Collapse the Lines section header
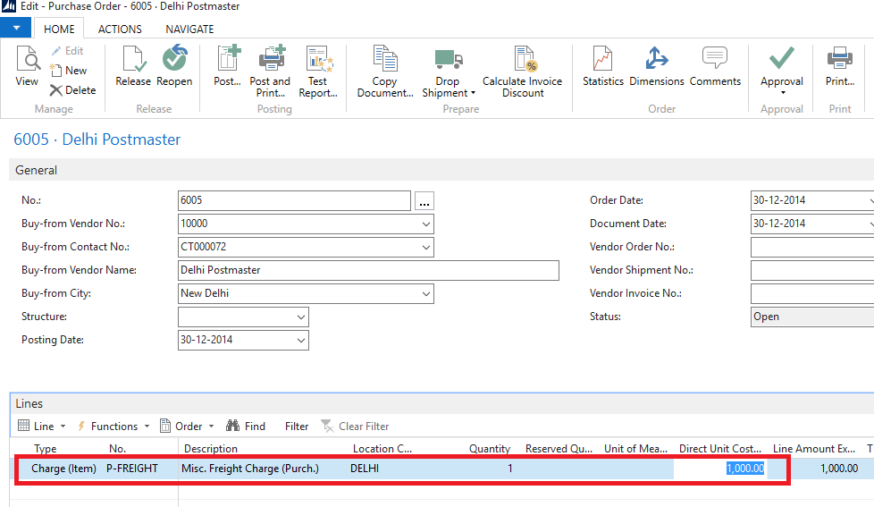Viewport: 874px width, 507px height. click(x=442, y=404)
